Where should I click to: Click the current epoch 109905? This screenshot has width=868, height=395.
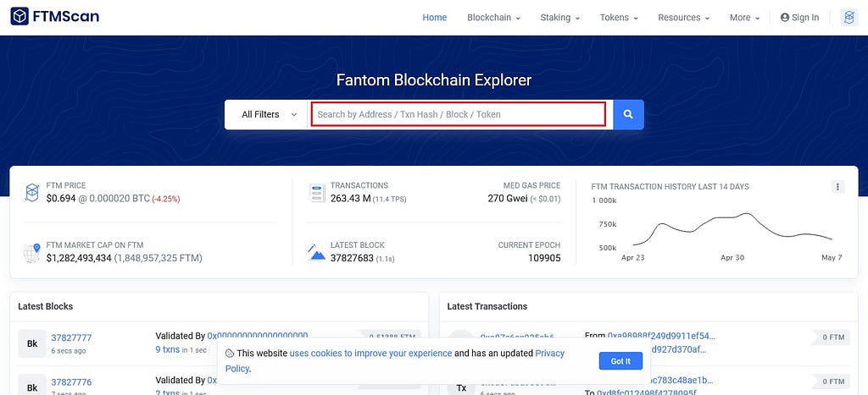click(x=544, y=258)
